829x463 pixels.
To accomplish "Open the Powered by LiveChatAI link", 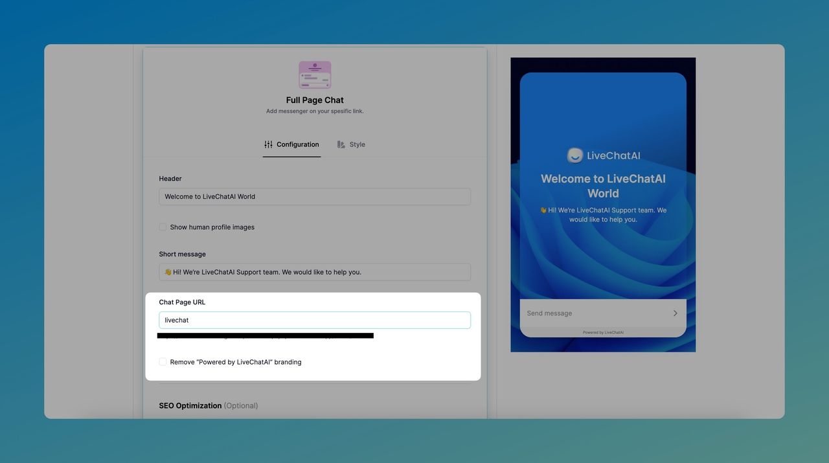I will click(x=603, y=332).
